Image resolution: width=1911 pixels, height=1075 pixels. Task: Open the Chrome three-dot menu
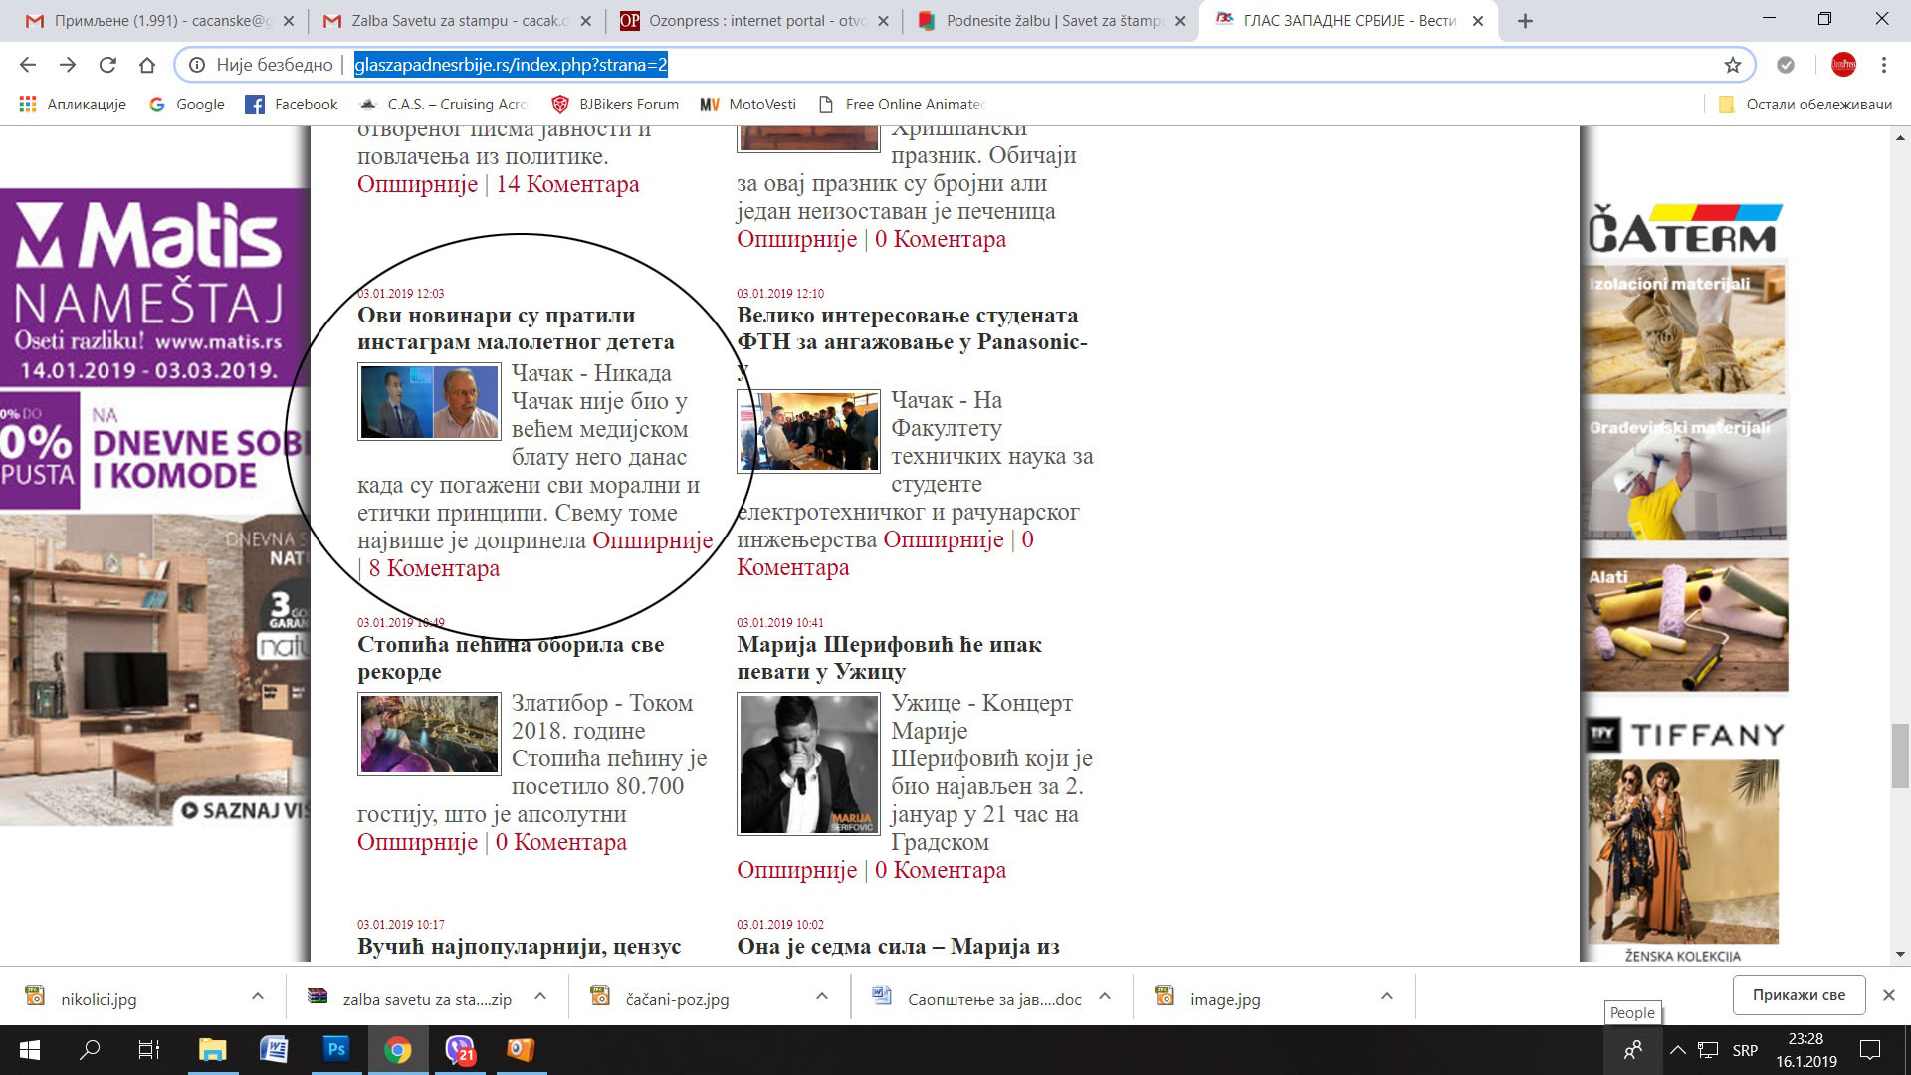[x=1884, y=65]
